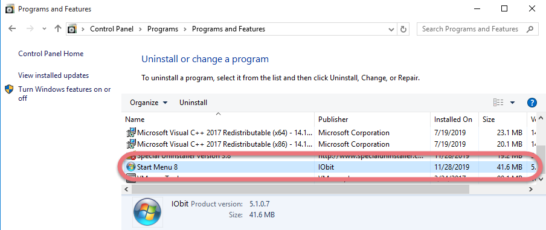Screen dimensions: 546x230
Task: Click the vertical scrollbar down arrow
Action: tap(541, 179)
